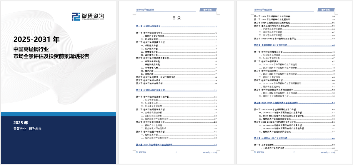The width and height of the screenshot is (353, 165).
Task: Click the 第二节 经营模式分析 entry
Action: tap(149, 42)
